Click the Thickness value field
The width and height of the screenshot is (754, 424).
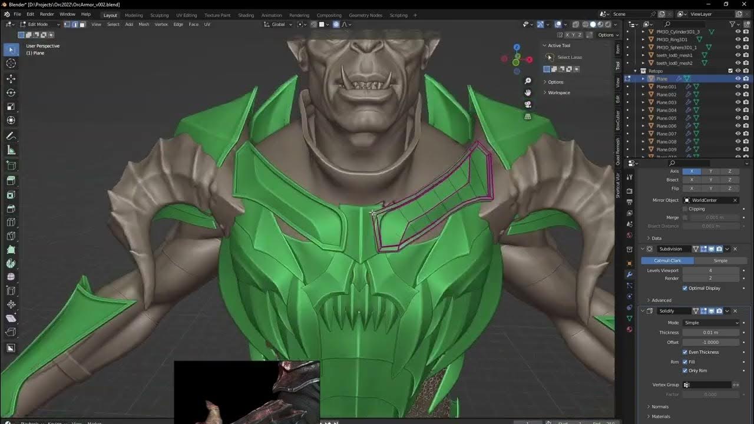711,333
